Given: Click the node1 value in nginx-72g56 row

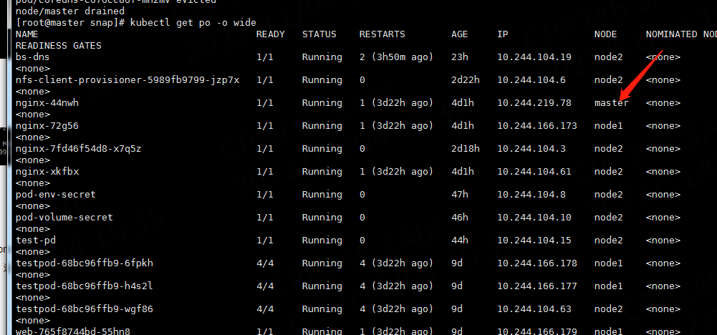Looking at the screenshot, I should tap(608, 126).
